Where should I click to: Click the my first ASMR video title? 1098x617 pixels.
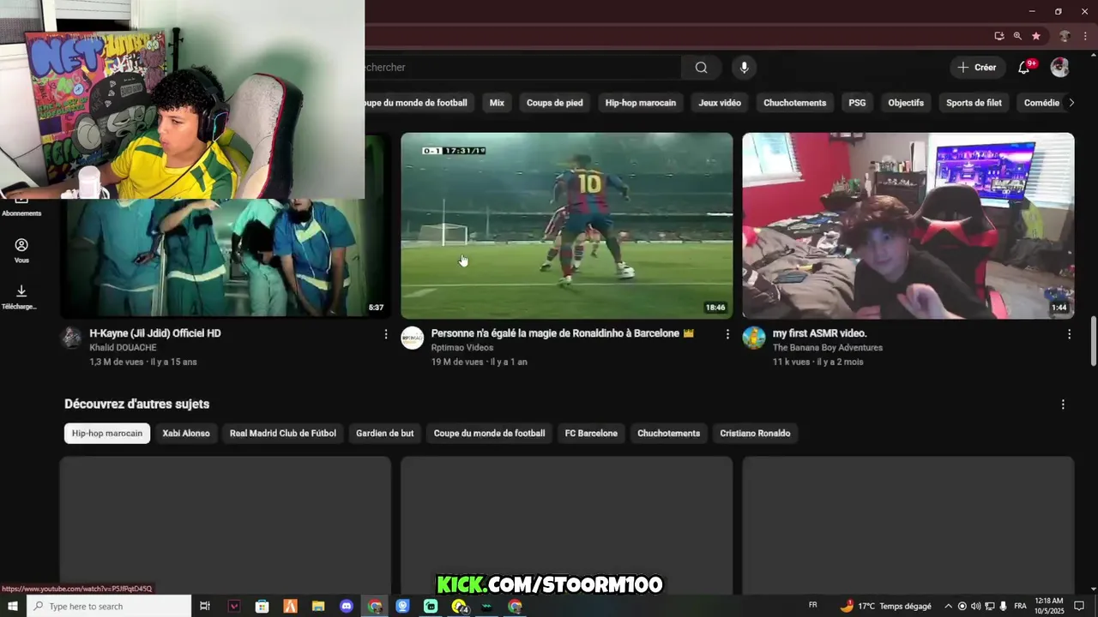tap(819, 333)
